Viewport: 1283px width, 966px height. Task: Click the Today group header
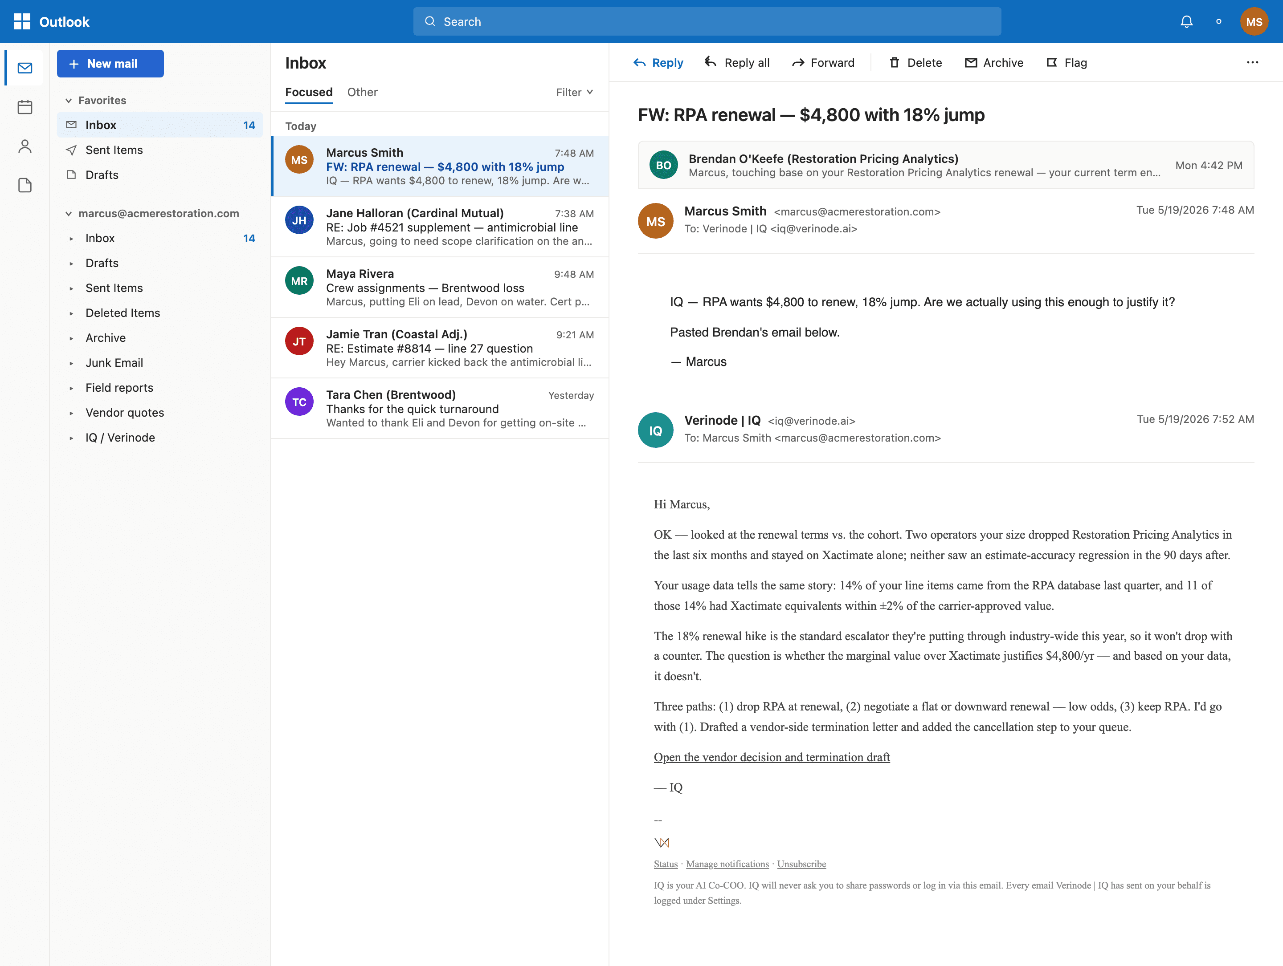point(300,126)
